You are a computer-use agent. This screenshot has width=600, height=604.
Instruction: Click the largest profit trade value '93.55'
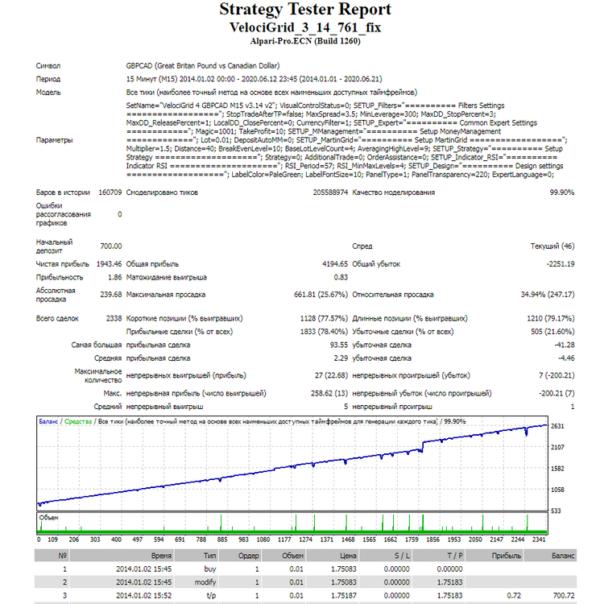pos(338,345)
